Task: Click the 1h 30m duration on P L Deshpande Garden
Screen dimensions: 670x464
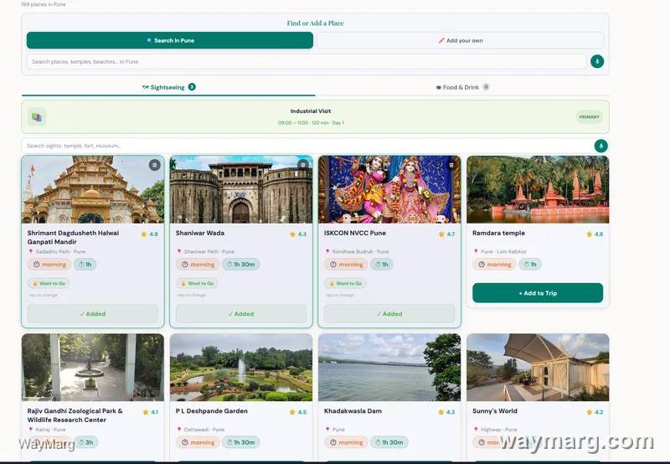Action: 241,442
